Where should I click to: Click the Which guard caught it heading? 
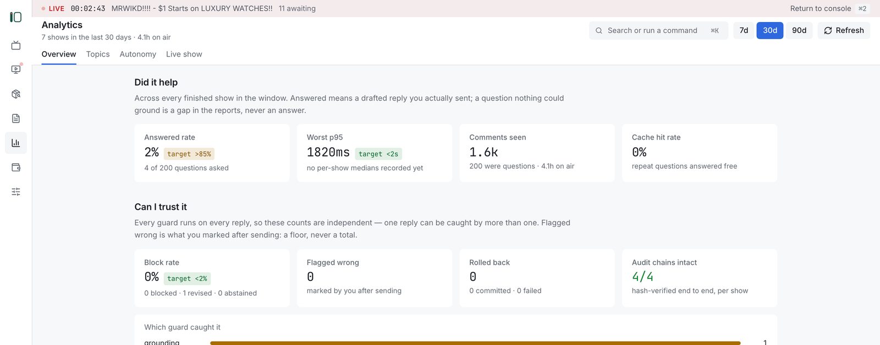pos(182,327)
